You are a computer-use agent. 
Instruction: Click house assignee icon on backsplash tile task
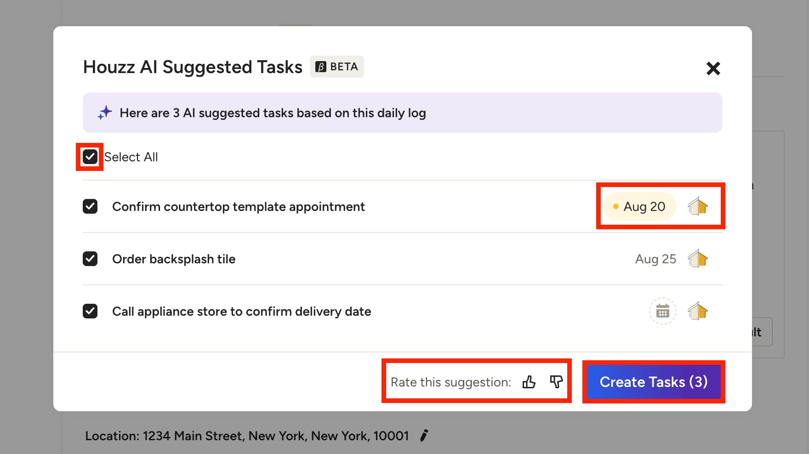[x=698, y=259]
